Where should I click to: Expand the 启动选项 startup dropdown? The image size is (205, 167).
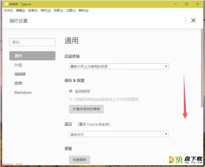click(x=119, y=67)
